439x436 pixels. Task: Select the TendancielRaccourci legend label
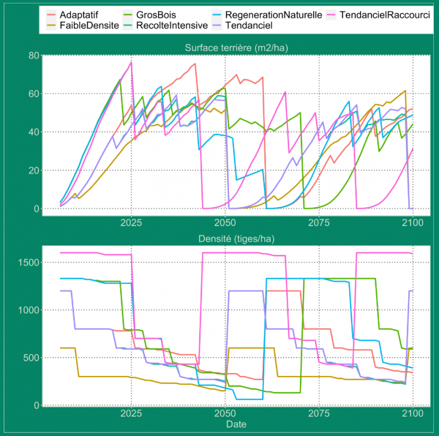point(384,15)
